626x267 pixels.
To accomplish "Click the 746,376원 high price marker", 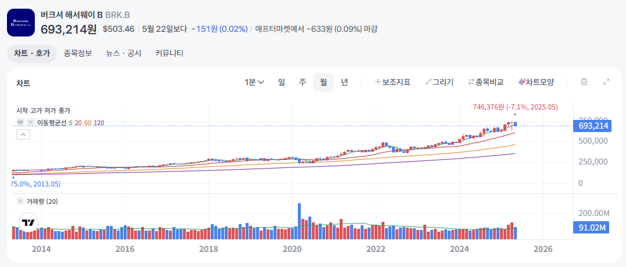I will pos(515,107).
